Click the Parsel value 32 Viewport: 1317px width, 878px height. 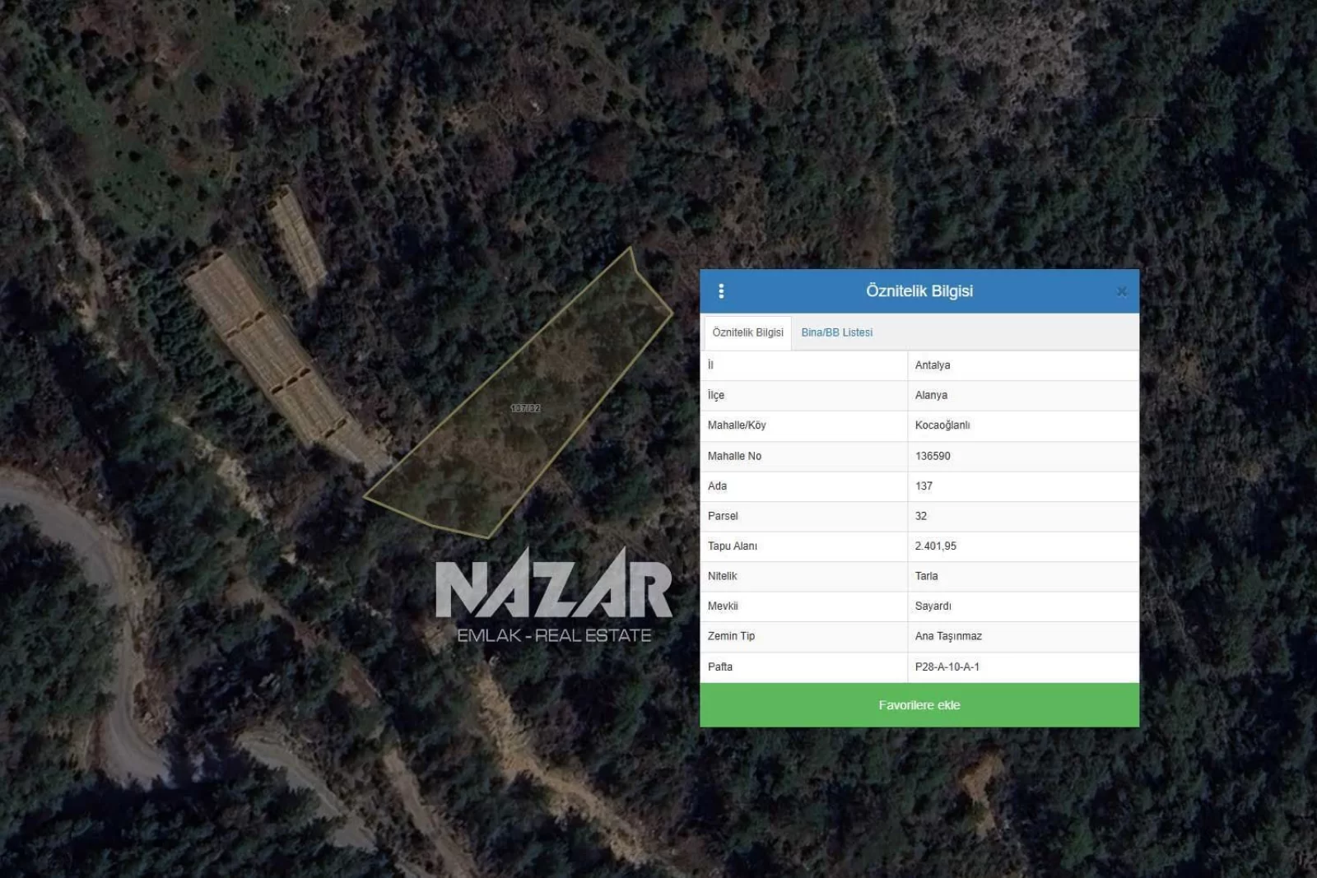[x=921, y=516]
